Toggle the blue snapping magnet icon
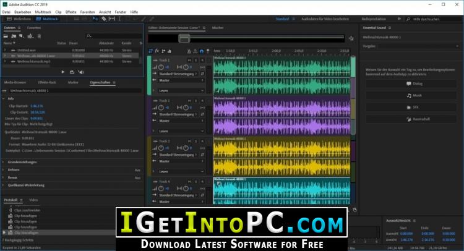 pyautogui.click(x=202, y=51)
